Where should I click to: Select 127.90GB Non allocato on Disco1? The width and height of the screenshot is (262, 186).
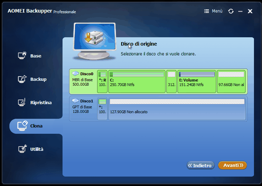pyautogui.click(x=177, y=109)
